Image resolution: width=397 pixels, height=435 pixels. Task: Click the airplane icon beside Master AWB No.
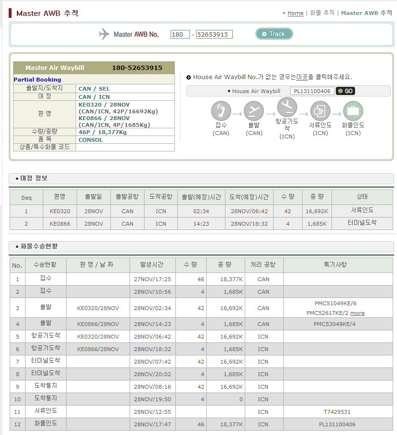pyautogui.click(x=104, y=34)
